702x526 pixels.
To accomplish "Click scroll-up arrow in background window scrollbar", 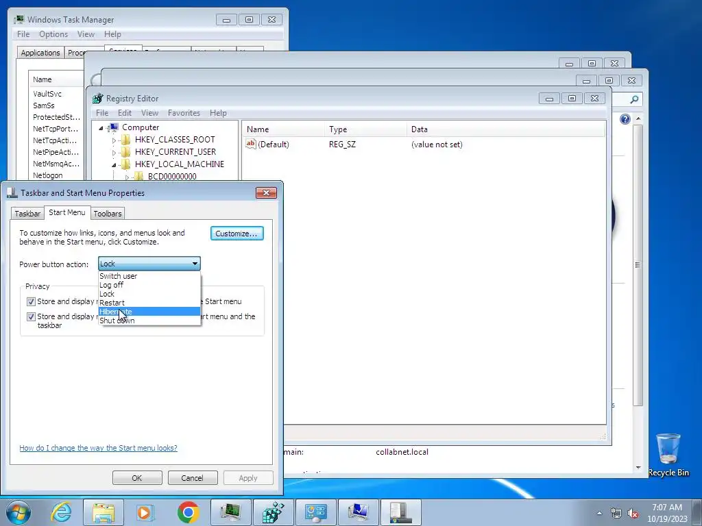I will click(x=638, y=118).
